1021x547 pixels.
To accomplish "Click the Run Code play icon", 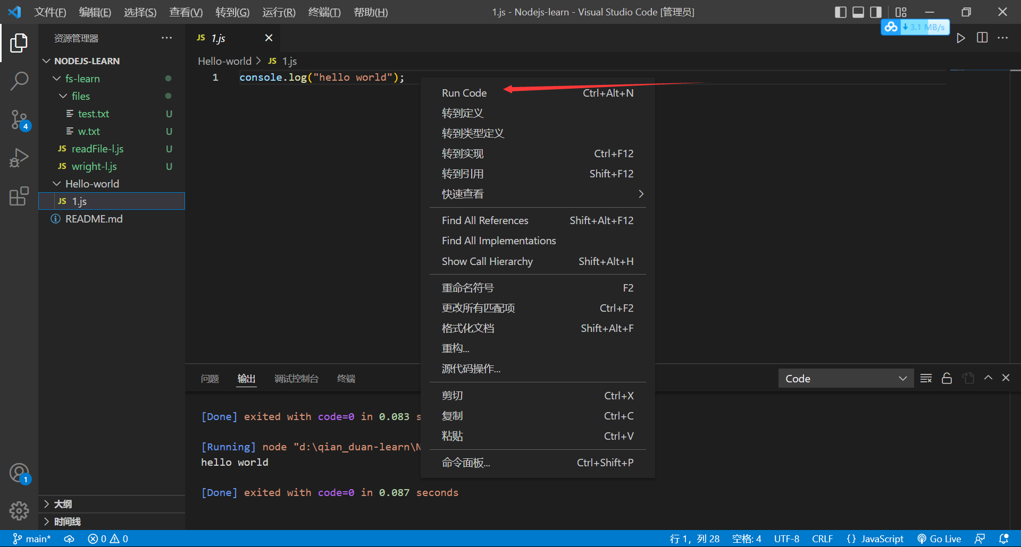I will (x=961, y=38).
